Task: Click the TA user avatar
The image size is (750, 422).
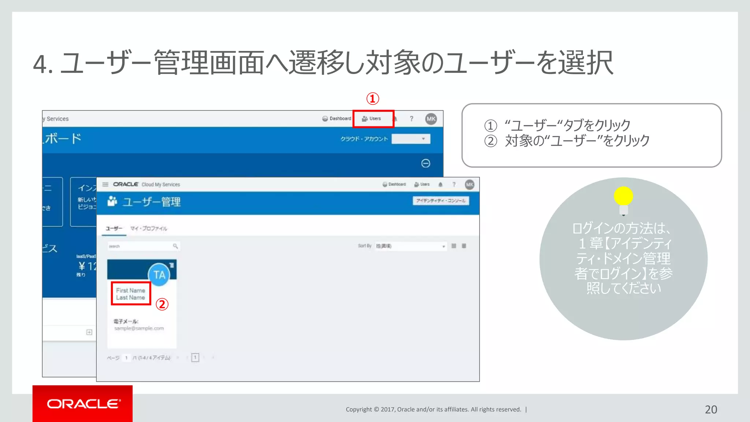Action: coord(159,275)
